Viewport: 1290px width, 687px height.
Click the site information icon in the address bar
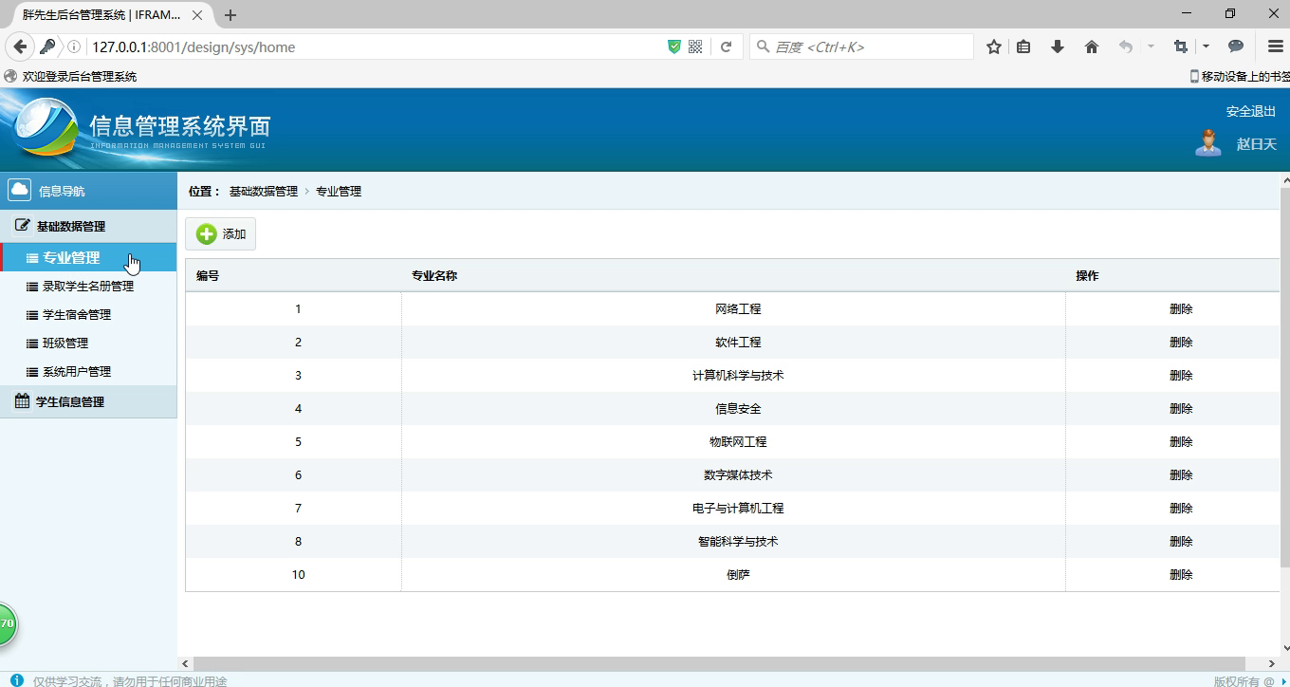pyautogui.click(x=74, y=46)
